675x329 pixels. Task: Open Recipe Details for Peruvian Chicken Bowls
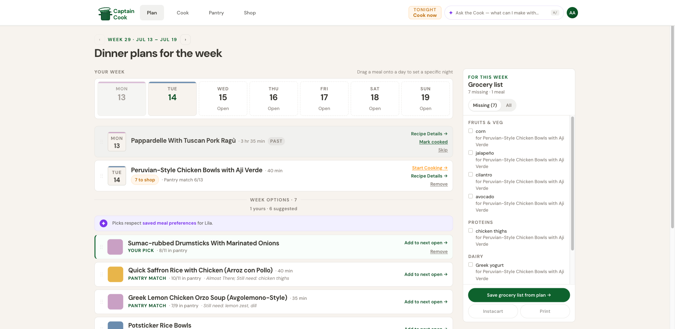(x=429, y=176)
